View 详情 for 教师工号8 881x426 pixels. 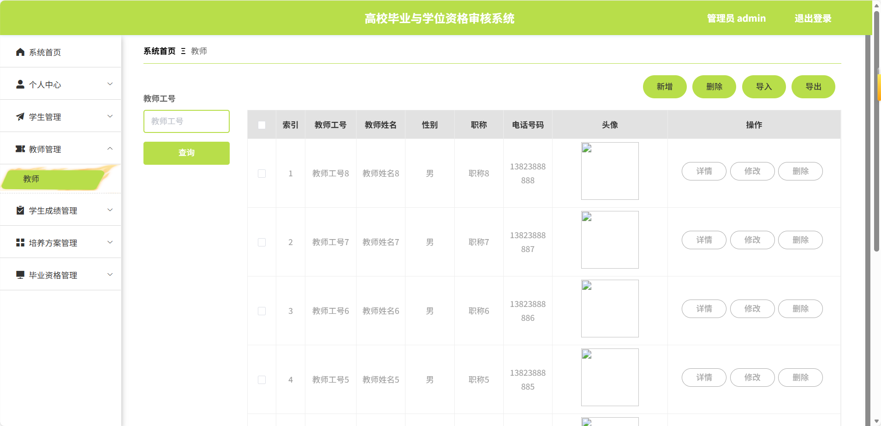[704, 171]
